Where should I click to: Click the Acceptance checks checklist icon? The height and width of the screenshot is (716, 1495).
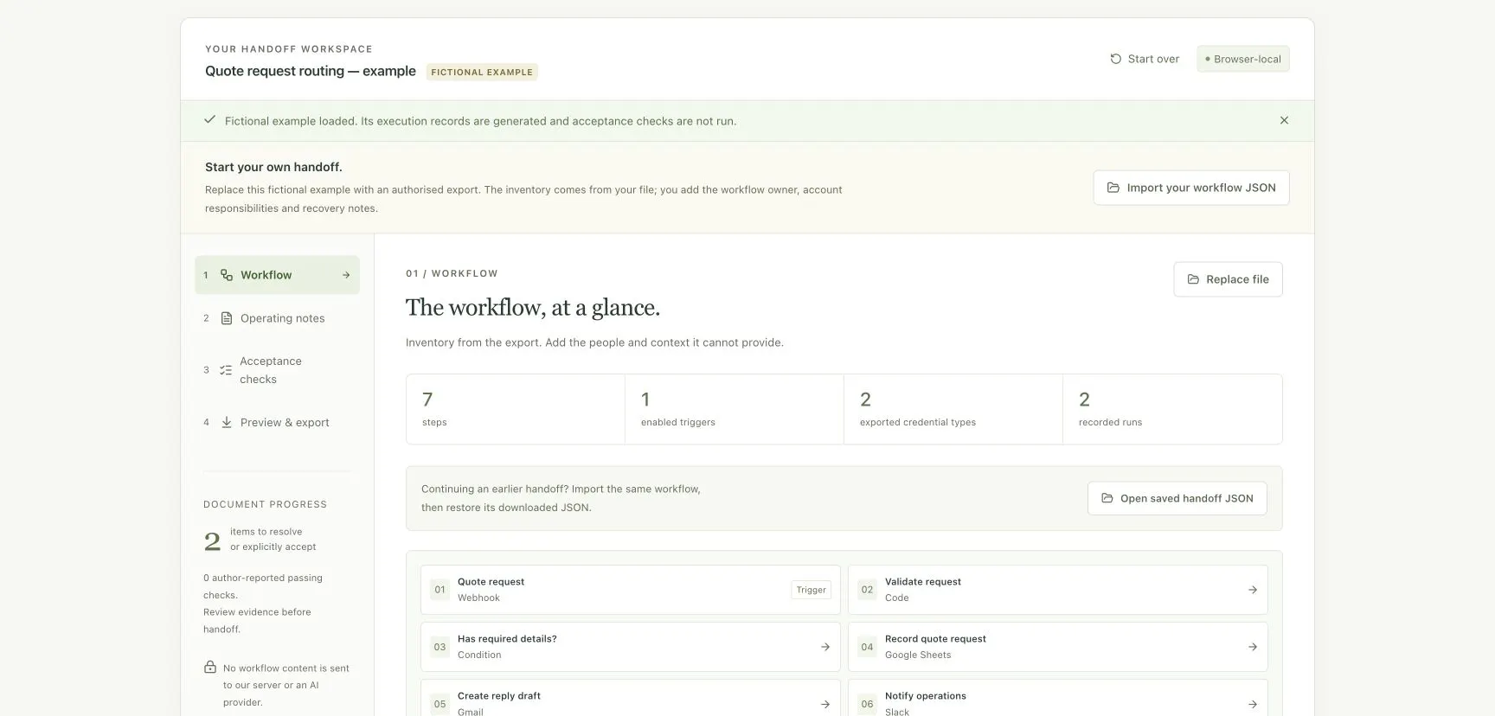click(x=226, y=370)
